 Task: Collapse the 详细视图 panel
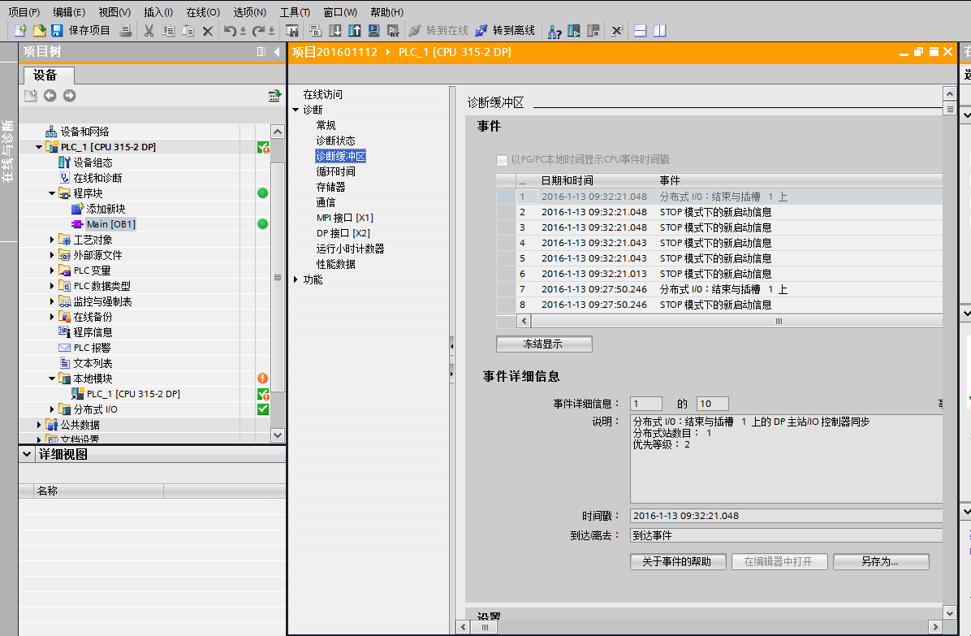[x=27, y=454]
